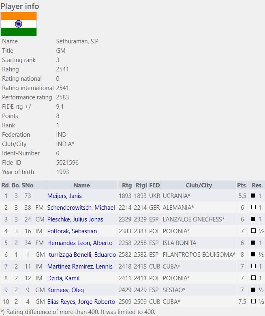Open Martinez Ramirez, Lennis player link
This screenshot has height=316, width=265.
[x=80, y=267]
